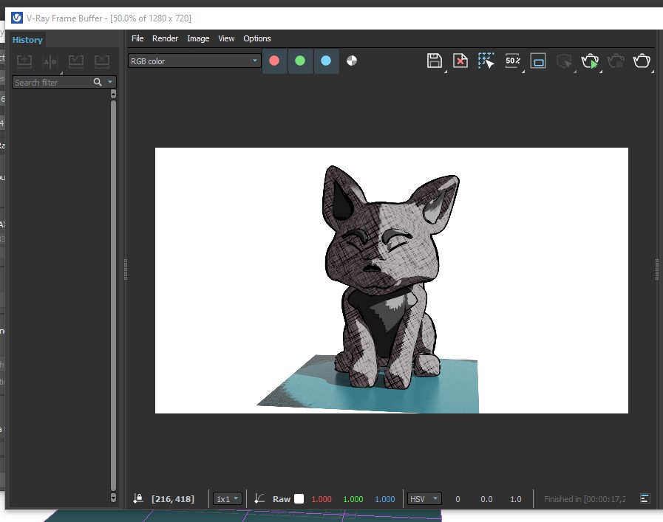This screenshot has height=522, width=663.
Task: Click the white Raw color swatch
Action: (299, 499)
